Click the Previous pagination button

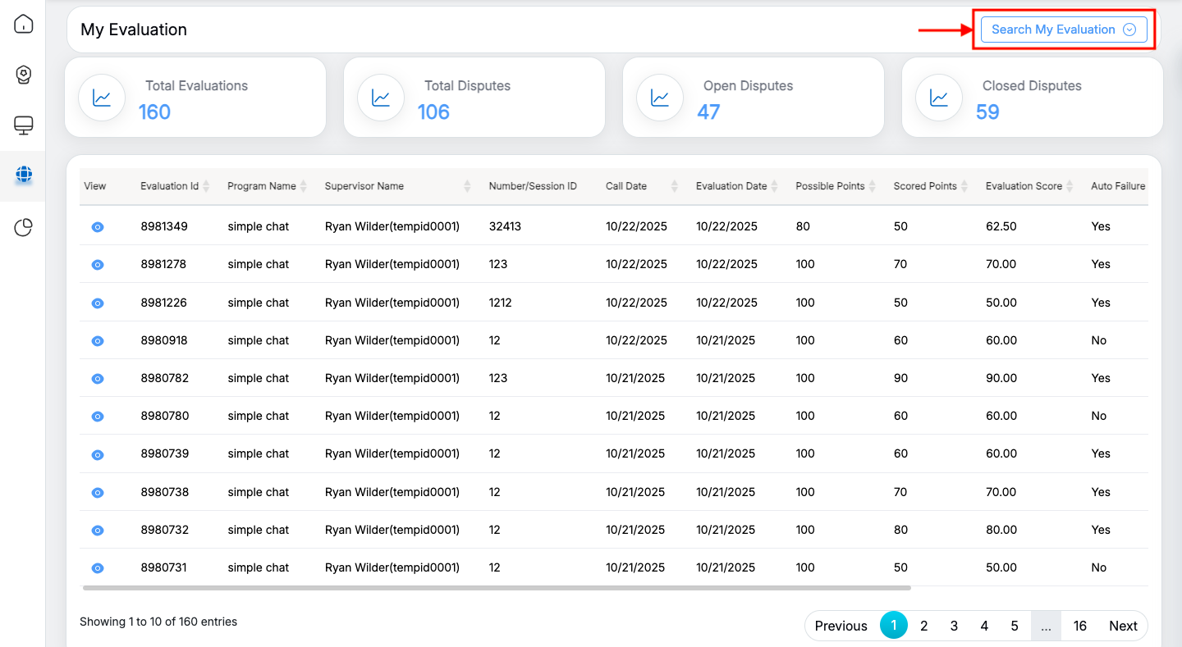(x=841, y=626)
